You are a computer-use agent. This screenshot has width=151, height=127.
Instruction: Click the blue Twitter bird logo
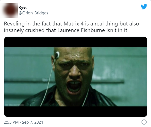144,7
